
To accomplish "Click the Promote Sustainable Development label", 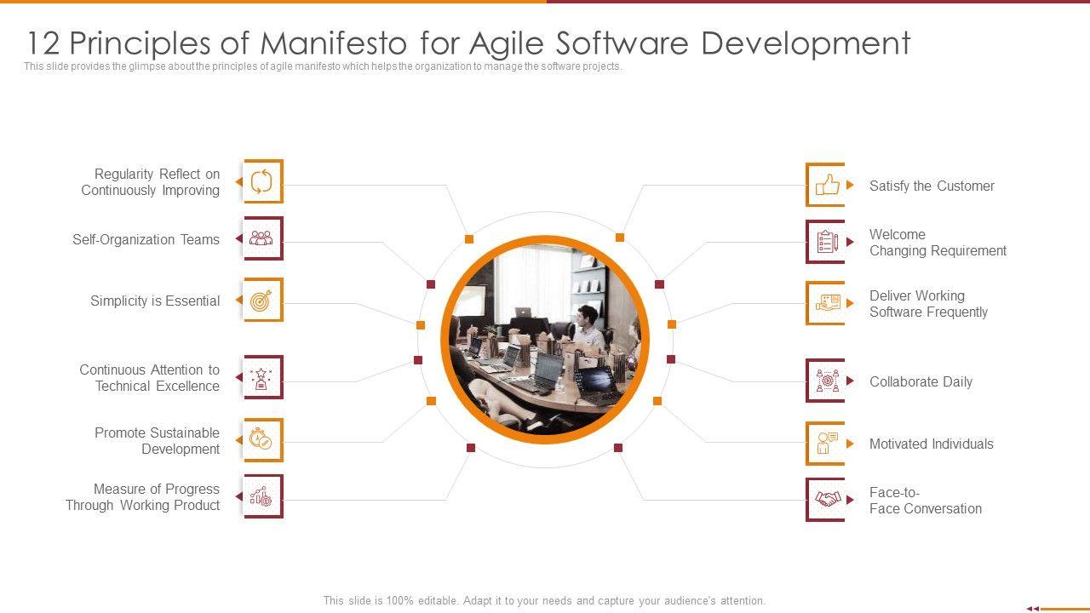I will pyautogui.click(x=157, y=441).
